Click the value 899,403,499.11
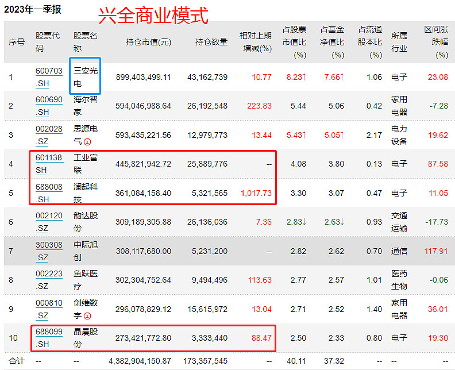 (x=144, y=77)
